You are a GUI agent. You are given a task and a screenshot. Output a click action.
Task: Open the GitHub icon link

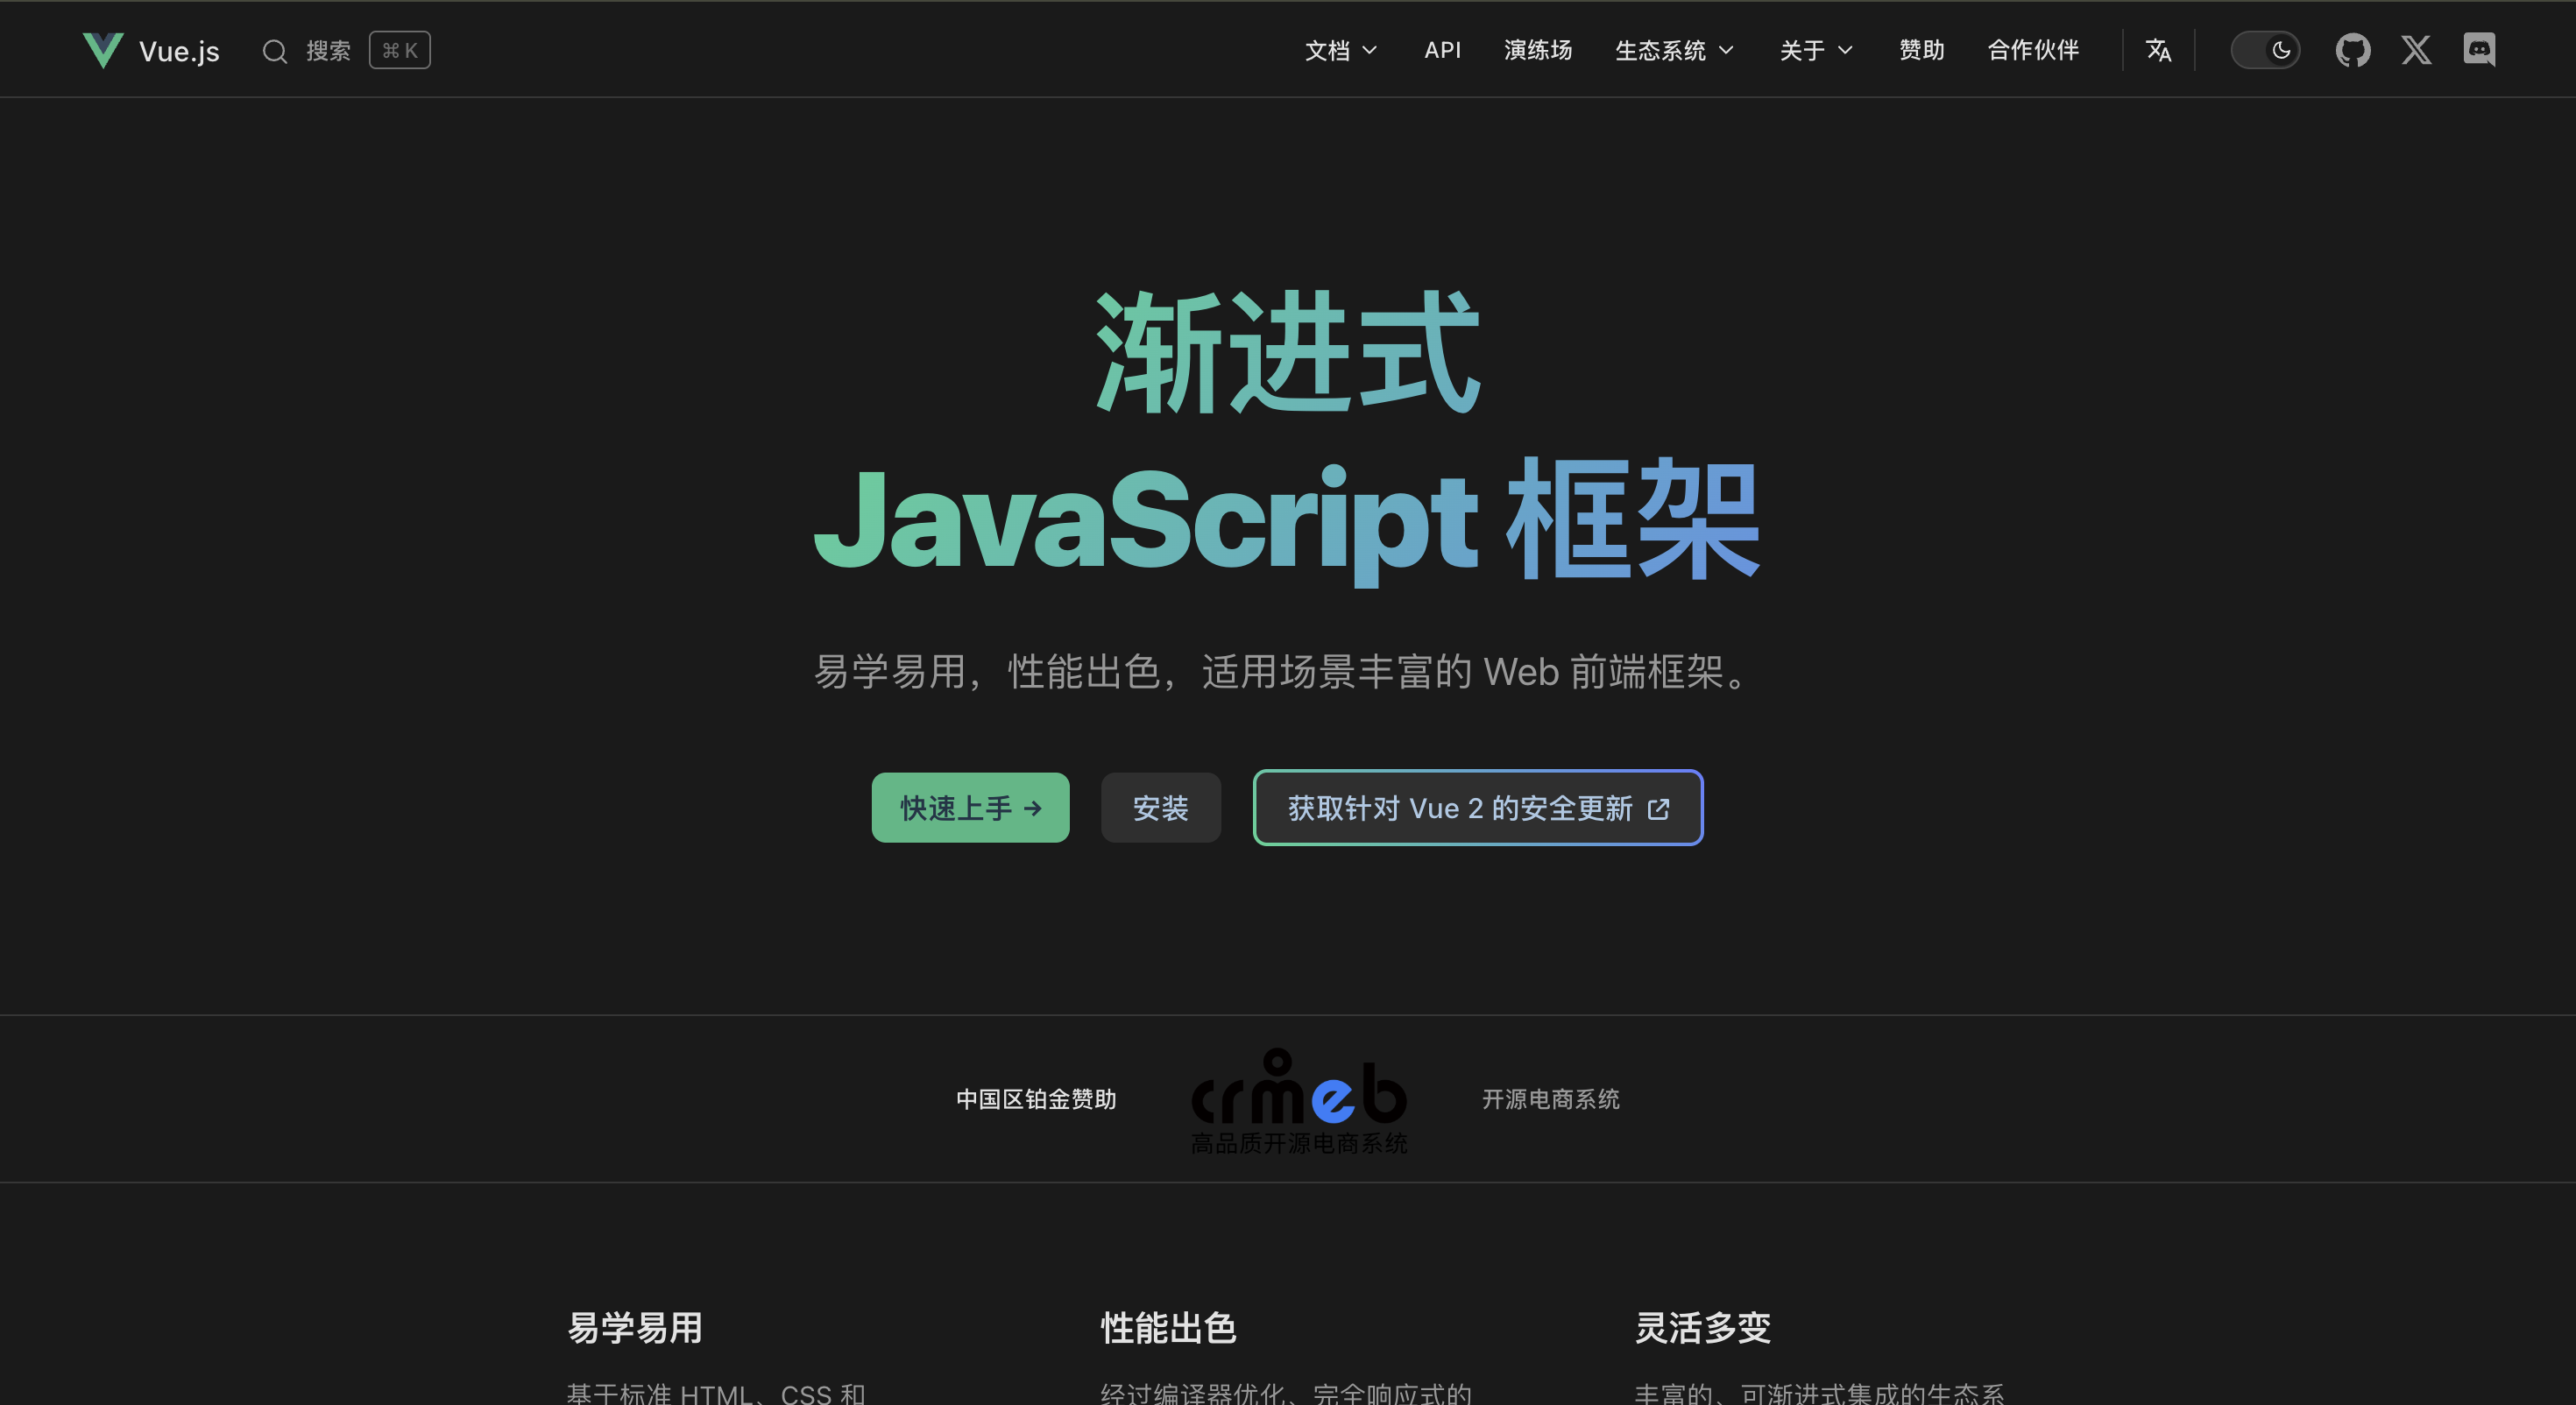click(x=2352, y=50)
